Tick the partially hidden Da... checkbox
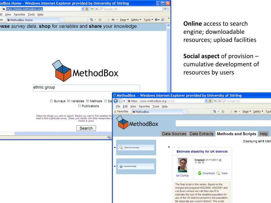The image size is (271, 203). tap(105, 101)
